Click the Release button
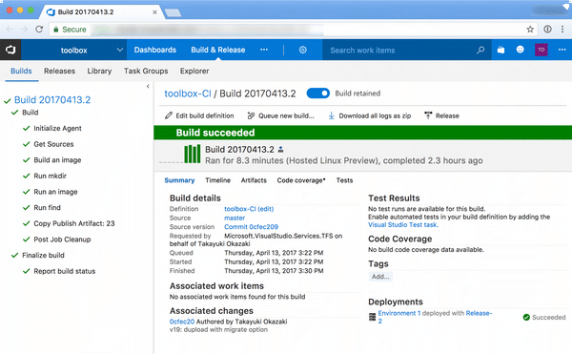The height and width of the screenshot is (354, 572). point(441,115)
